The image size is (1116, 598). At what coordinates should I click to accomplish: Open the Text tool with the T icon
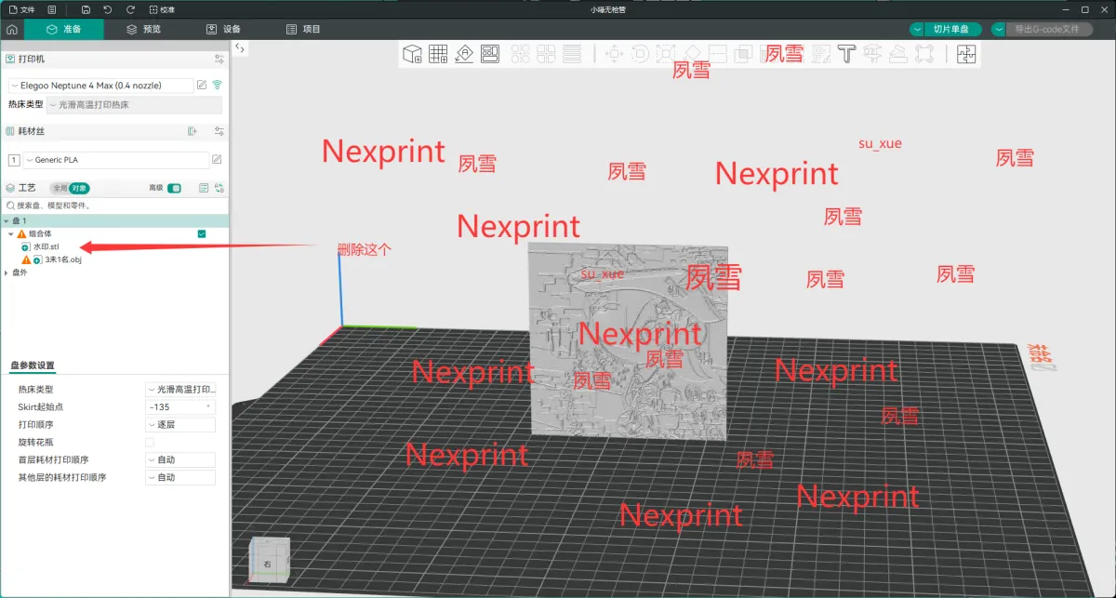[846, 54]
